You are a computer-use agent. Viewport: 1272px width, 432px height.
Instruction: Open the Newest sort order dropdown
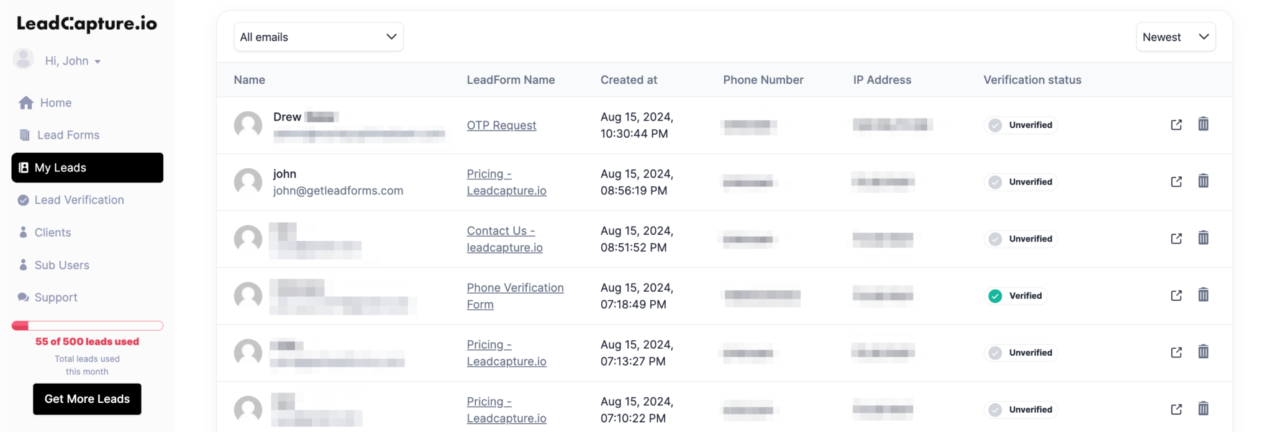[x=1175, y=37]
